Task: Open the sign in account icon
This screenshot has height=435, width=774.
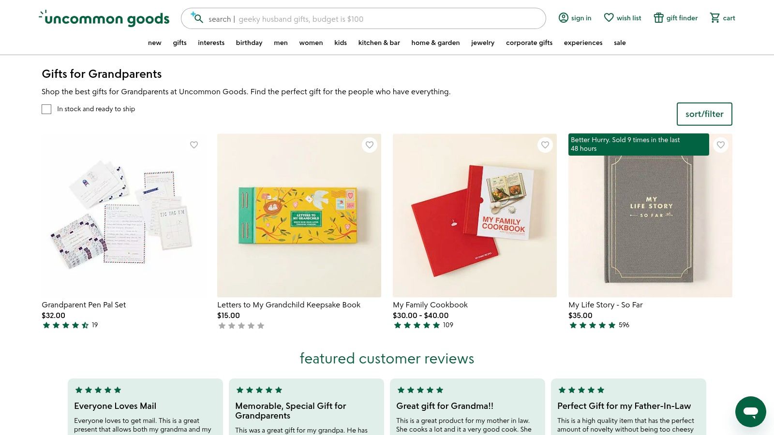Action: click(x=564, y=18)
